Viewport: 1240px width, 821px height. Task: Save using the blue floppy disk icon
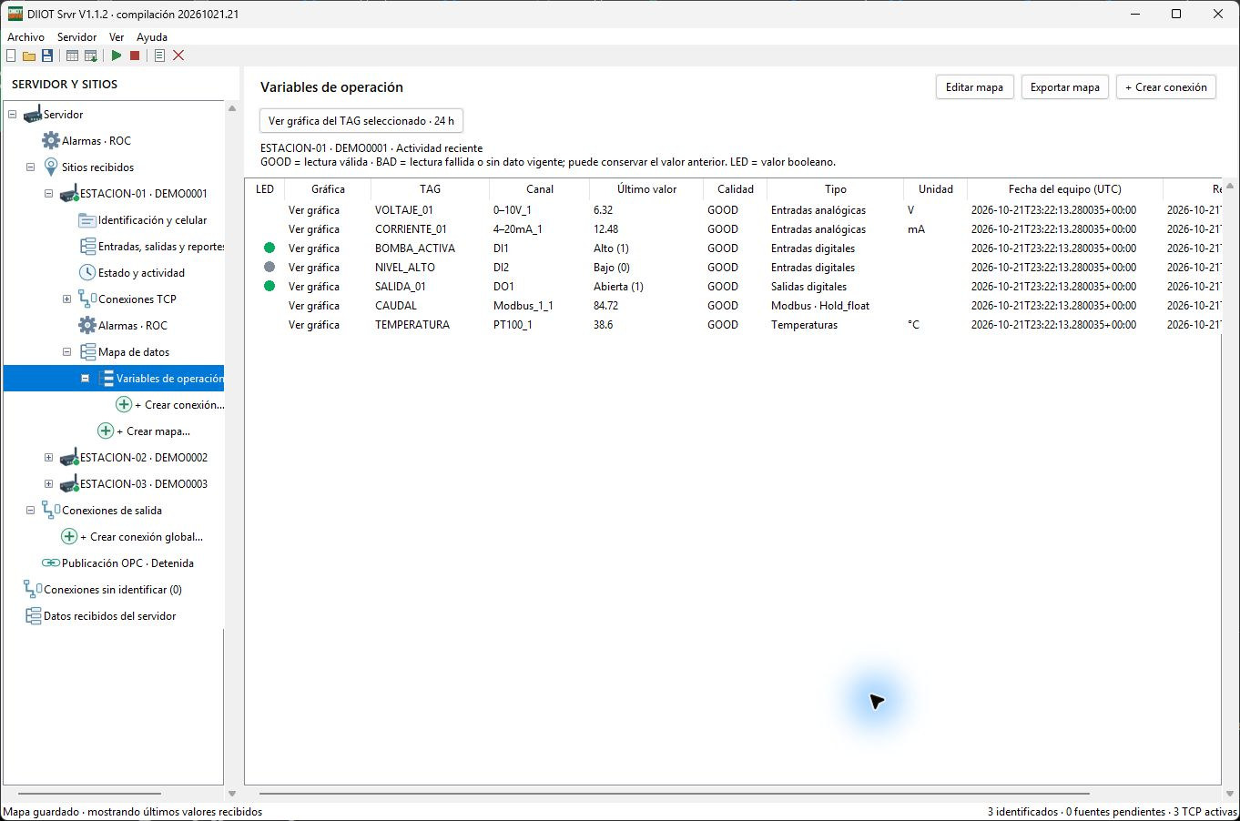click(x=47, y=56)
